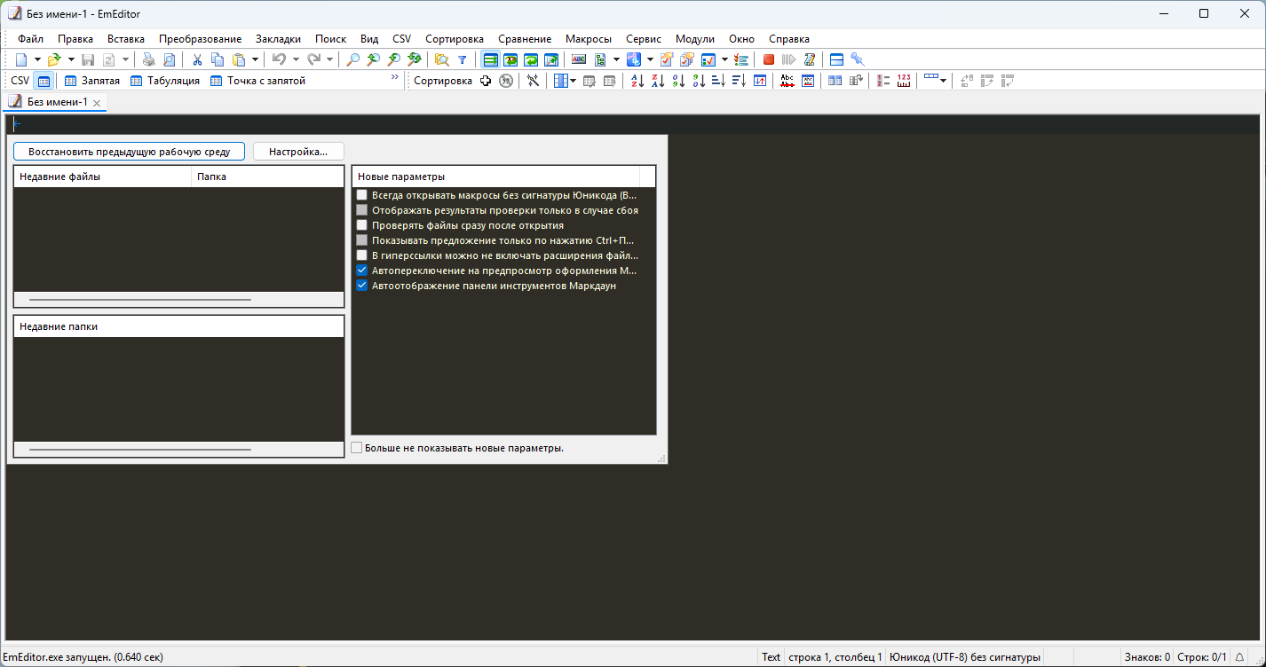Click the Cut scissors icon

point(197,59)
